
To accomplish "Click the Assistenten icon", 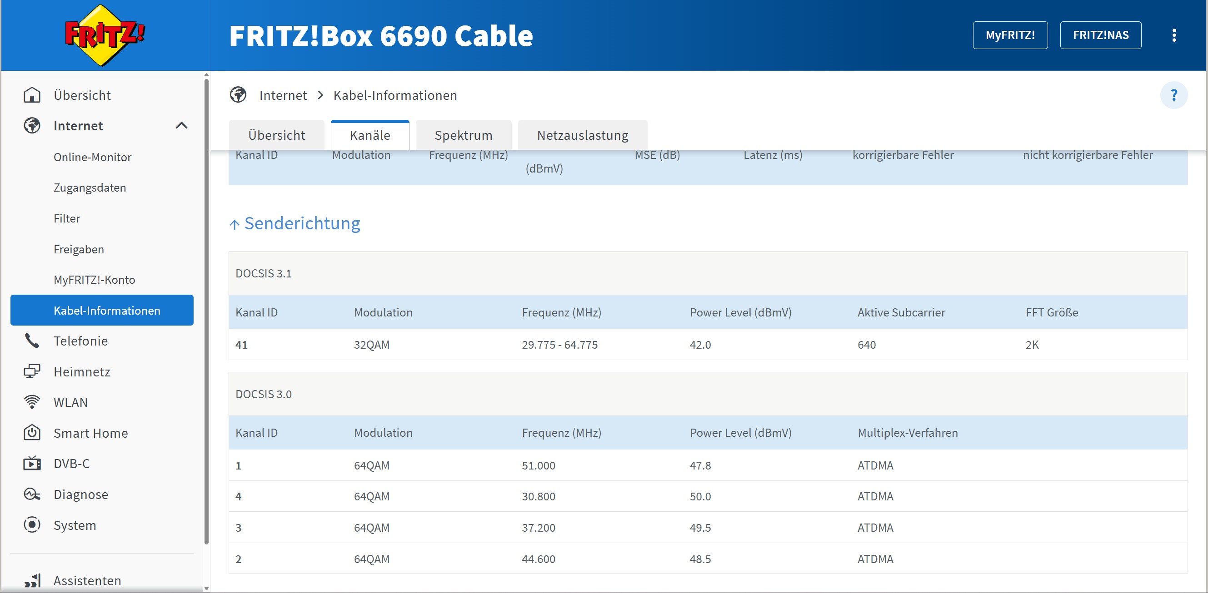I will pyautogui.click(x=32, y=580).
